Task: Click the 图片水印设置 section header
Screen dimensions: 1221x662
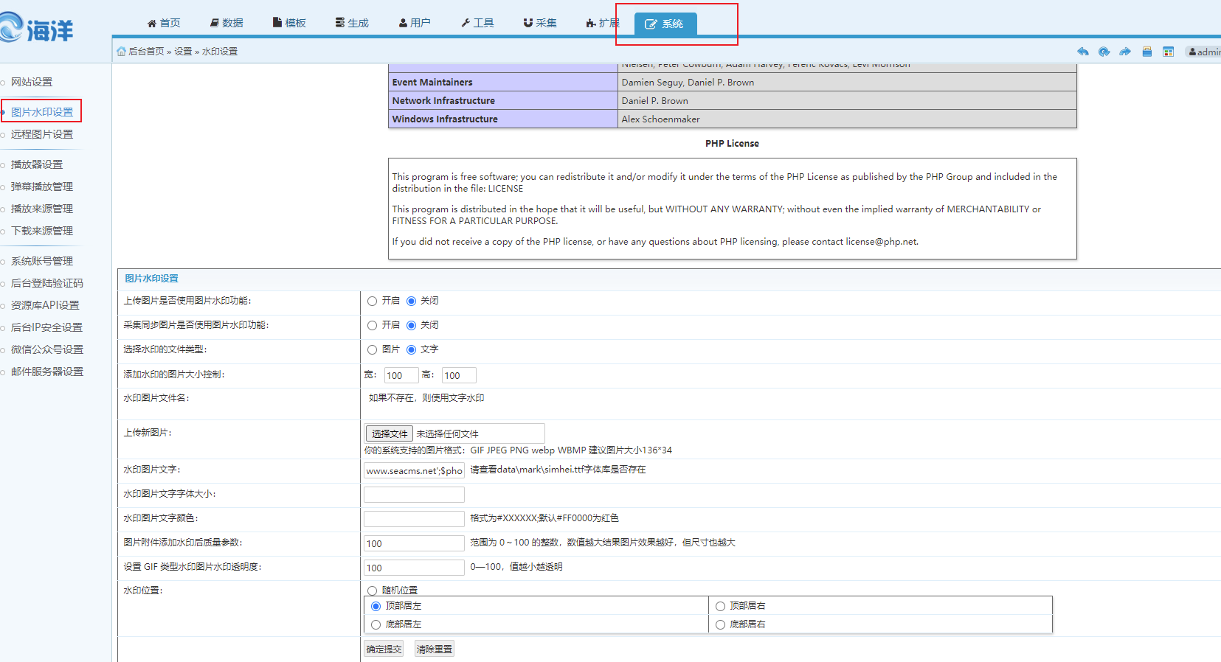Action: coord(151,279)
